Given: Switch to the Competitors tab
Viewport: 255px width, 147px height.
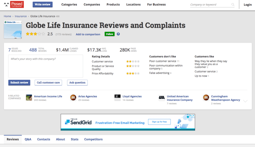Looking at the screenshot, I should (93, 139).
